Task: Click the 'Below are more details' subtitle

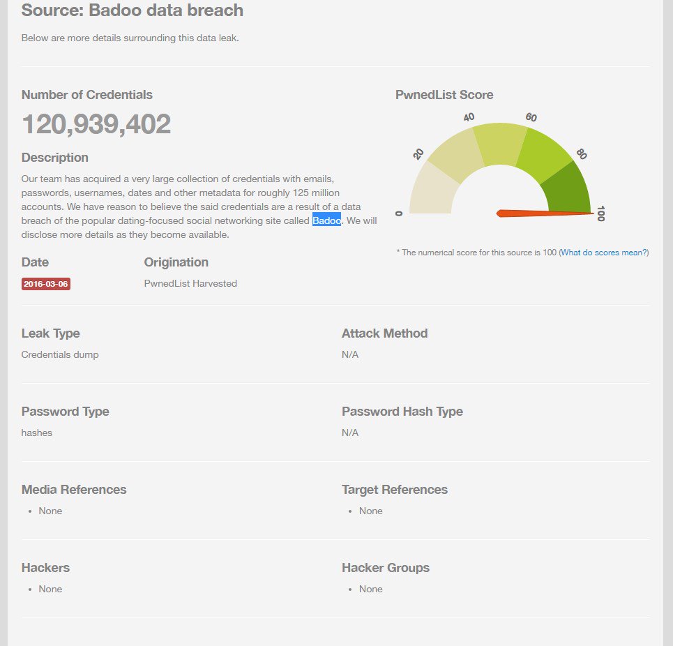Action: click(130, 38)
